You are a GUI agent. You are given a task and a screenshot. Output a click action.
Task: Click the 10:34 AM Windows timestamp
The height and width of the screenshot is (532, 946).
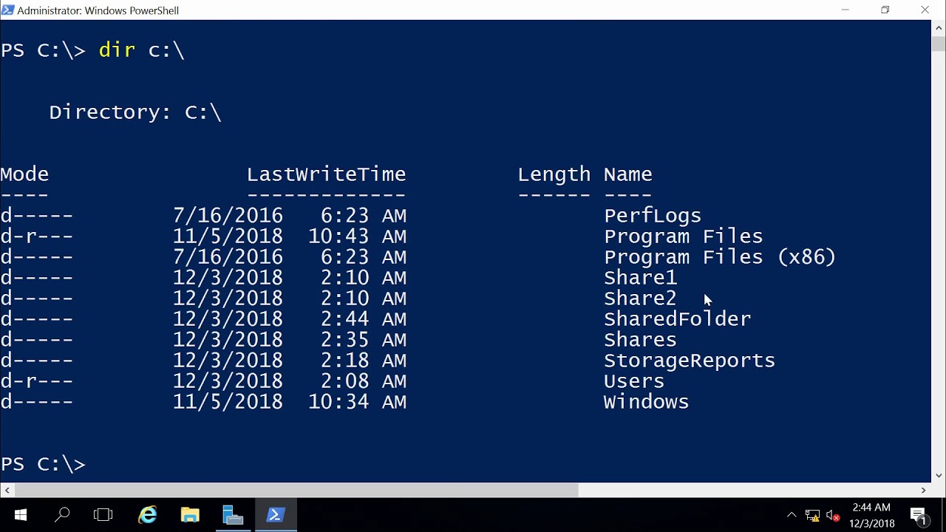[357, 402]
